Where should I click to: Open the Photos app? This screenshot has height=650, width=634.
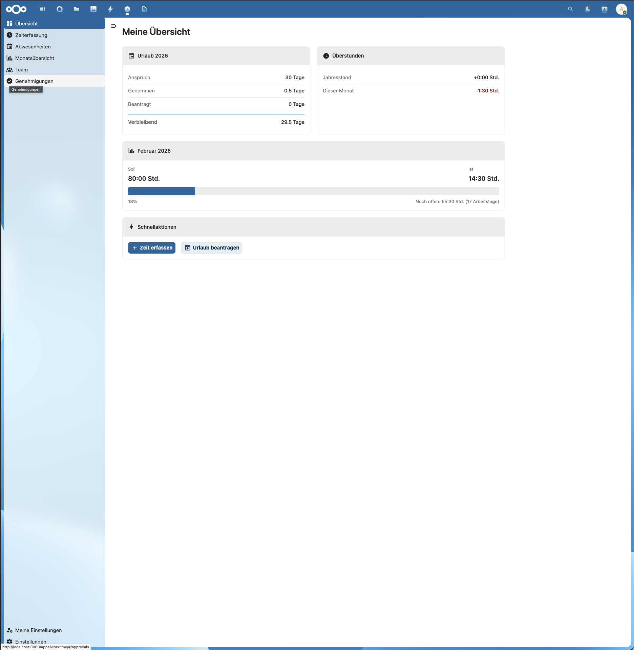click(x=93, y=9)
